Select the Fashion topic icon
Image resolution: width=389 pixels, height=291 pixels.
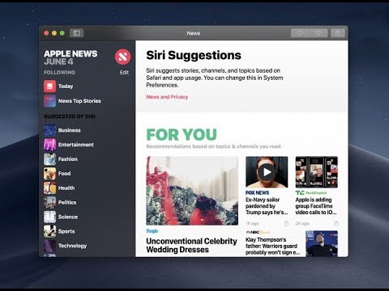click(49, 159)
